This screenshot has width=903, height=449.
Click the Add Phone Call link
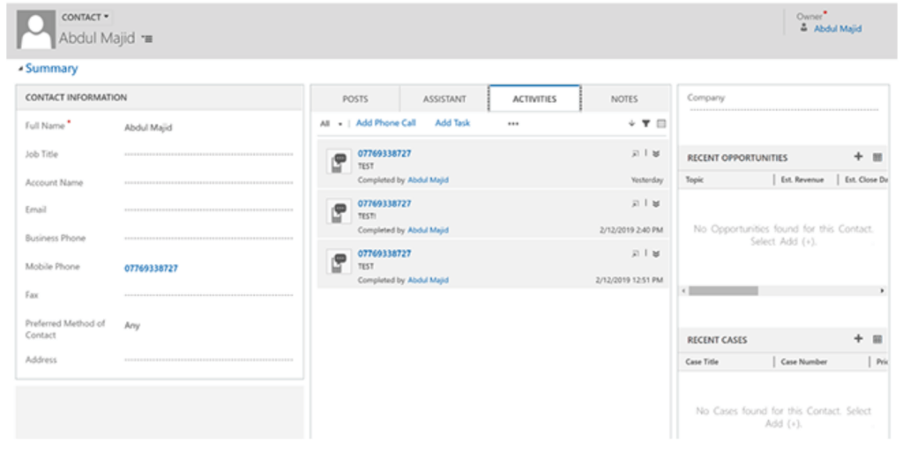[x=385, y=123]
